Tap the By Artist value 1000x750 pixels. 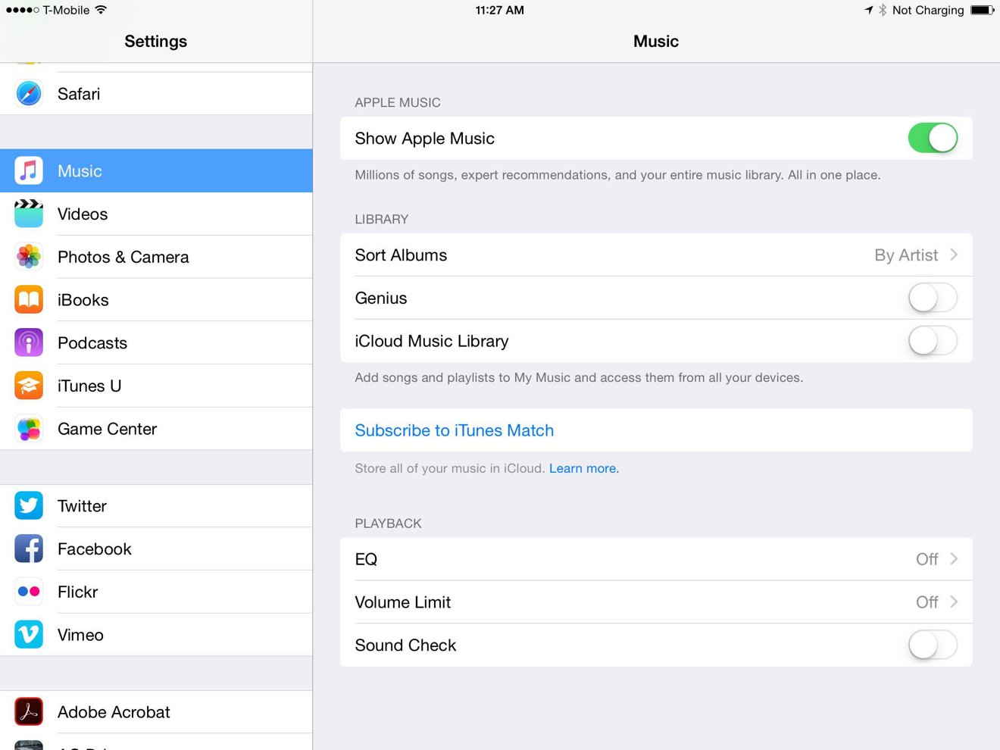click(906, 255)
